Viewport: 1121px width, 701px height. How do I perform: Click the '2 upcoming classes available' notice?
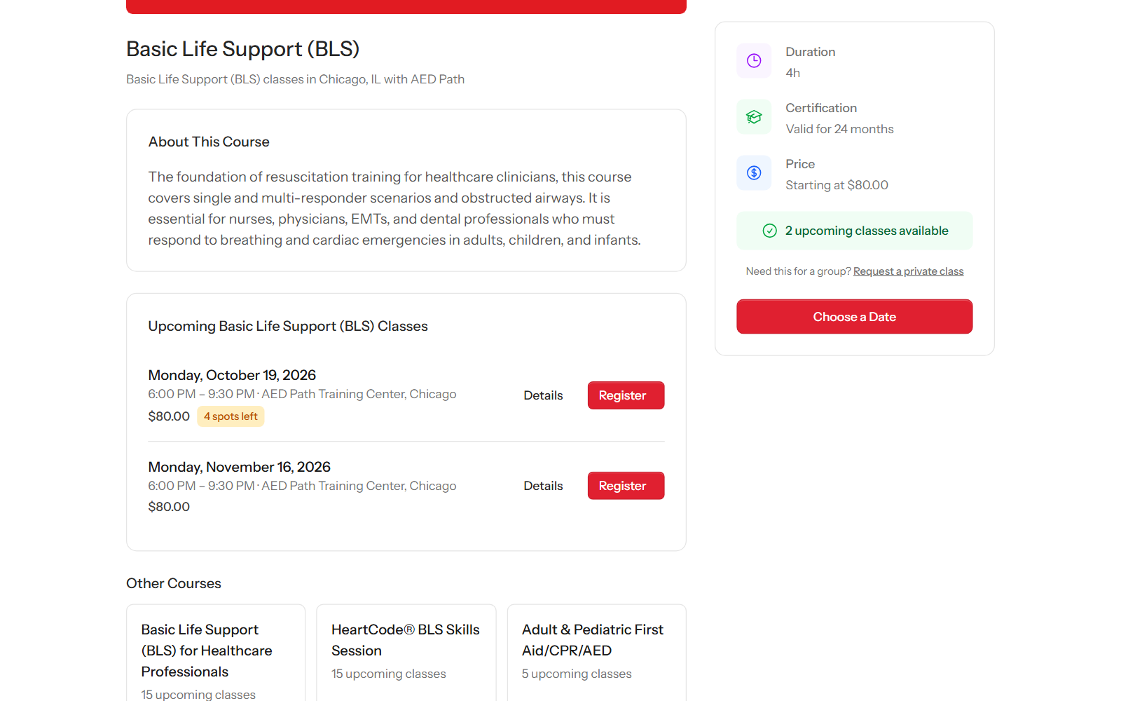point(854,231)
